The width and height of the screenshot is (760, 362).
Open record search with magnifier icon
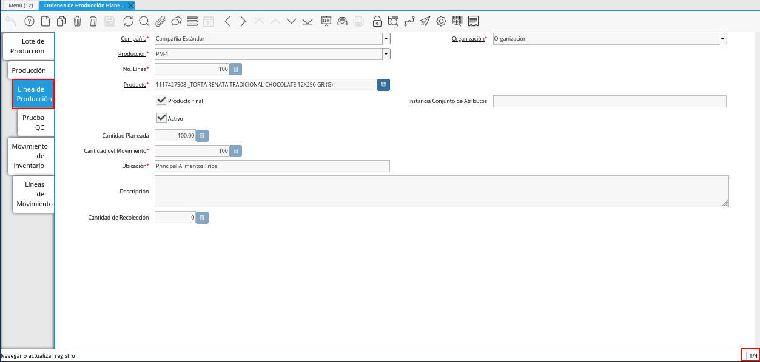(144, 21)
